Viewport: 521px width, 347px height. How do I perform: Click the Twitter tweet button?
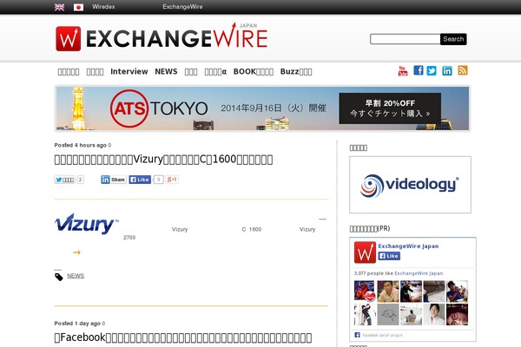pos(64,180)
